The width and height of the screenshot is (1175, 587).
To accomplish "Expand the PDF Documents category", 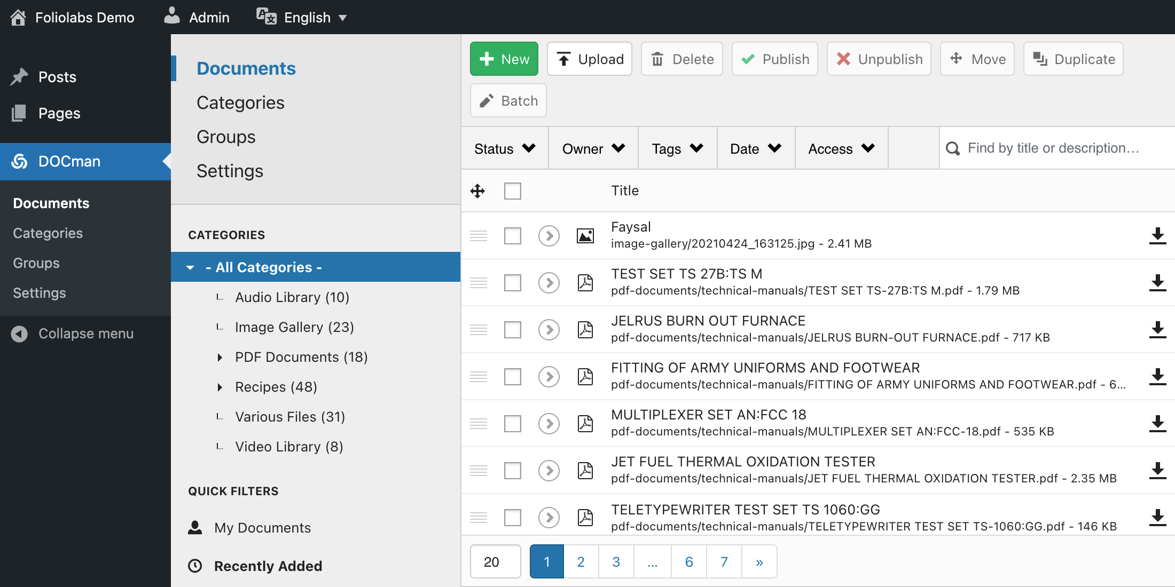I will (220, 357).
